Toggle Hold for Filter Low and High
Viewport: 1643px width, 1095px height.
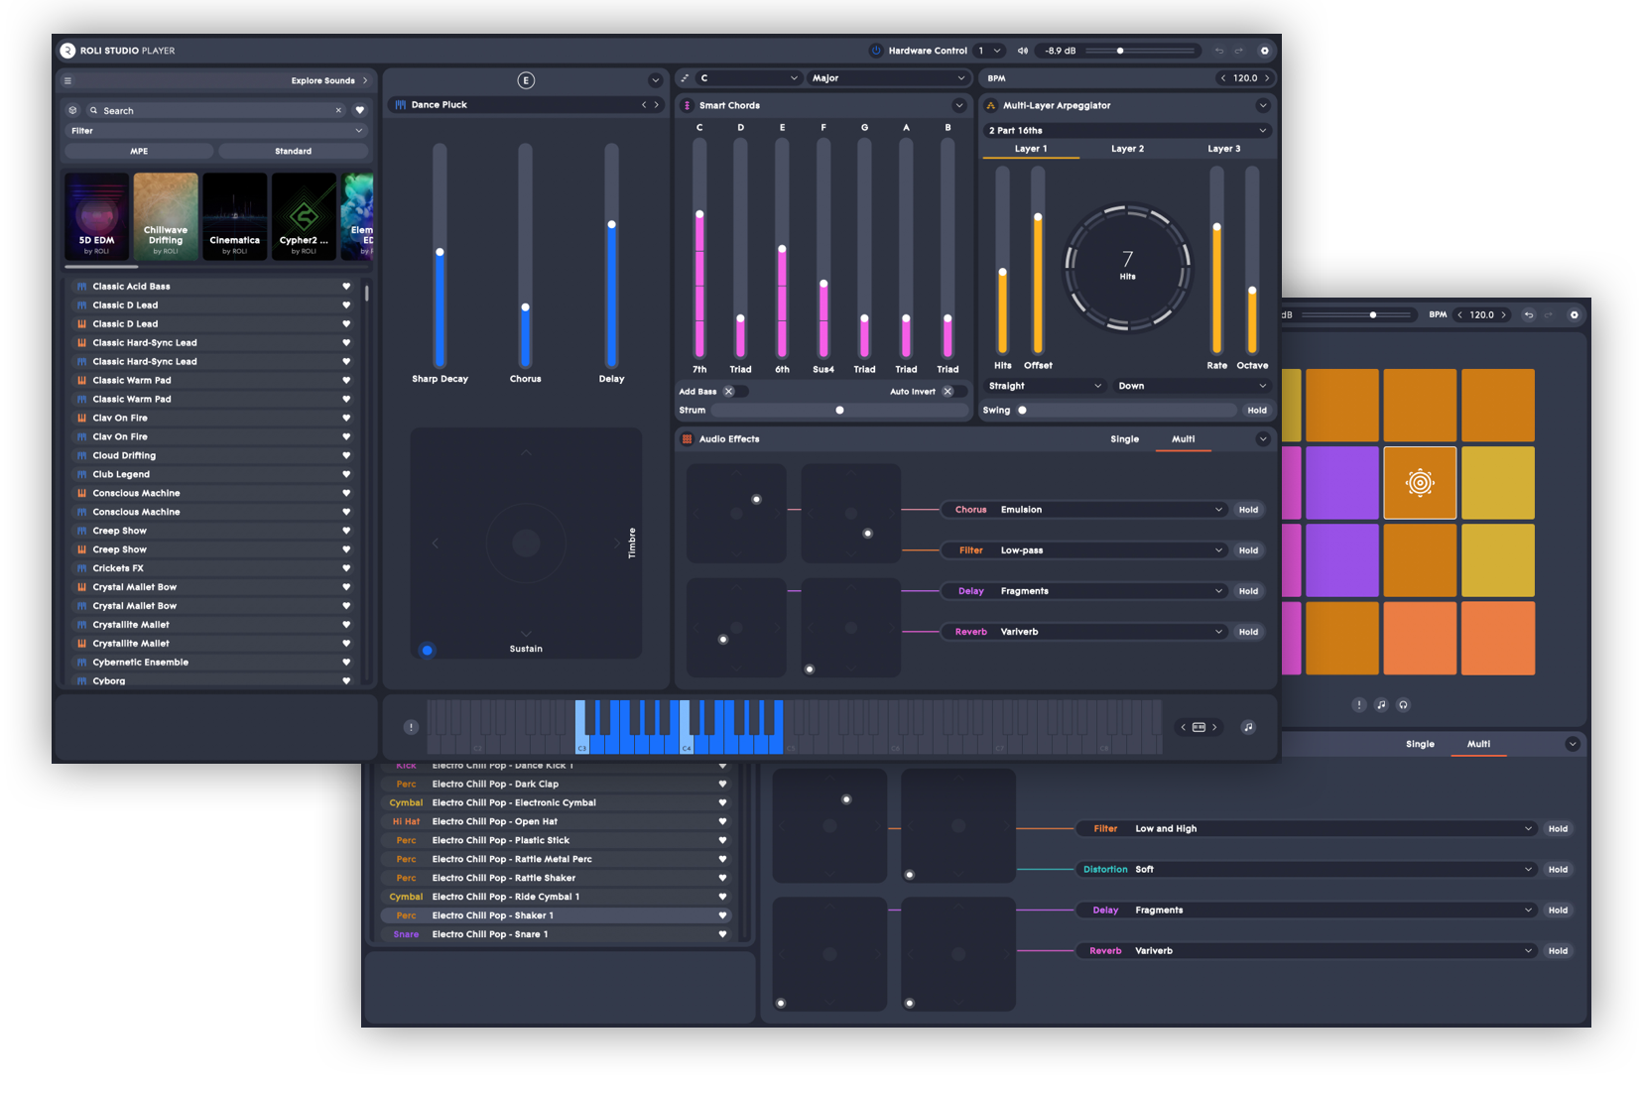tap(1558, 828)
